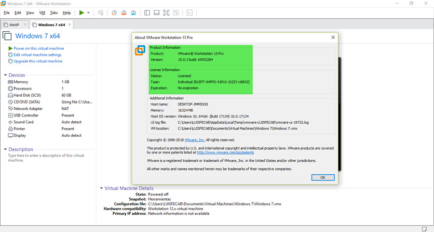Viewport: 434px width, 232px height.
Task: Open the Help menu
Action: 67,13
